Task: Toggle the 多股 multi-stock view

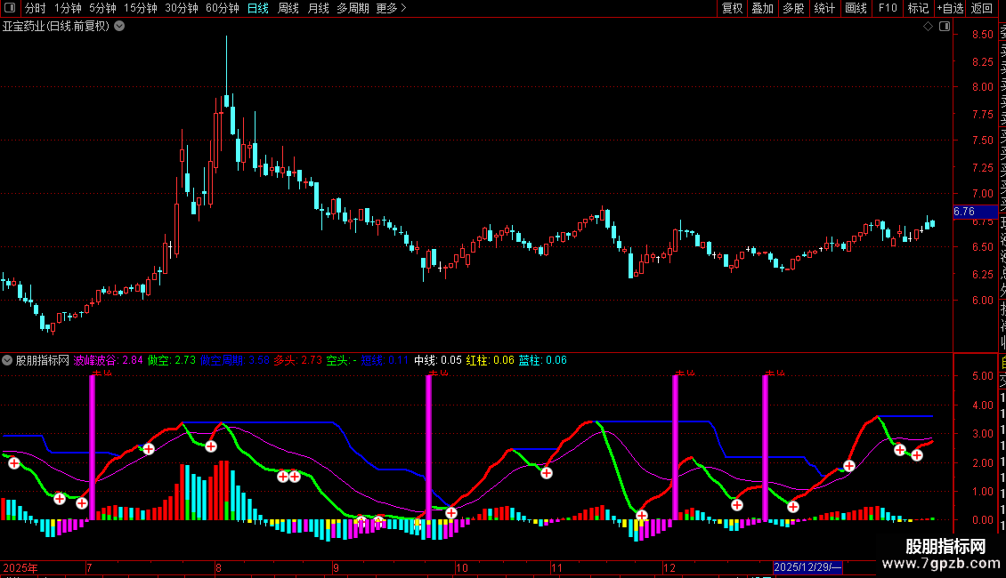Action: (x=793, y=8)
